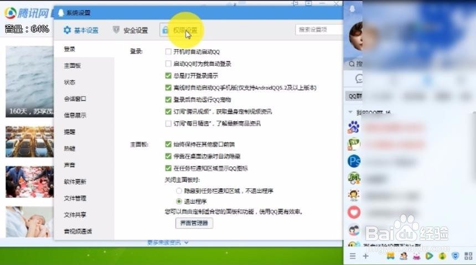Choose 隐藏到任务栏通知区域，不退出程序 radio
Viewport: 476px width, 265px height.
click(179, 191)
